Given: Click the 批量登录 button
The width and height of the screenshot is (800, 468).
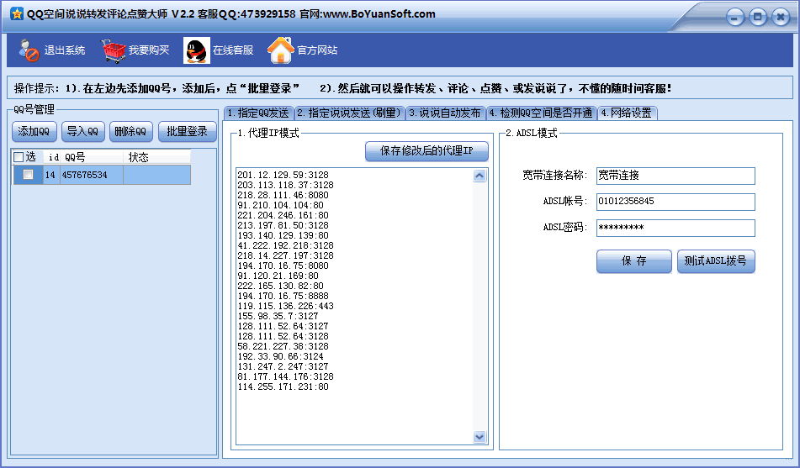Looking at the screenshot, I should click(x=188, y=132).
